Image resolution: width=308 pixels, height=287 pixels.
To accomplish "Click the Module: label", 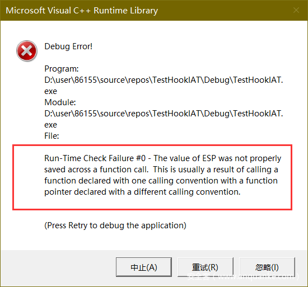I will pyautogui.click(x=60, y=102).
